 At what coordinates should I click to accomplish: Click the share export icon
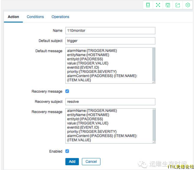coord(178,5)
